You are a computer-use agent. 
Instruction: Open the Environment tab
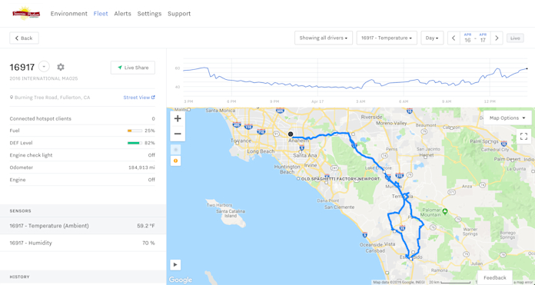69,14
